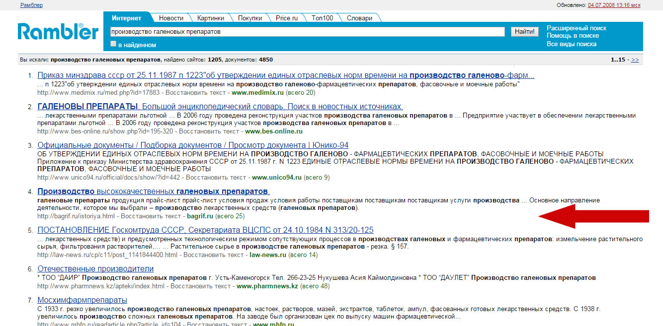The height and width of the screenshot is (326, 663).
Task: Click Восстановить текст for bagrif.ru result
Action: click(152, 216)
